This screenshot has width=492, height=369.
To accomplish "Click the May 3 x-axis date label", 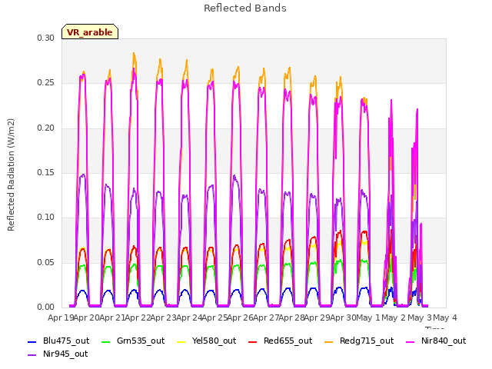I will [420, 317].
